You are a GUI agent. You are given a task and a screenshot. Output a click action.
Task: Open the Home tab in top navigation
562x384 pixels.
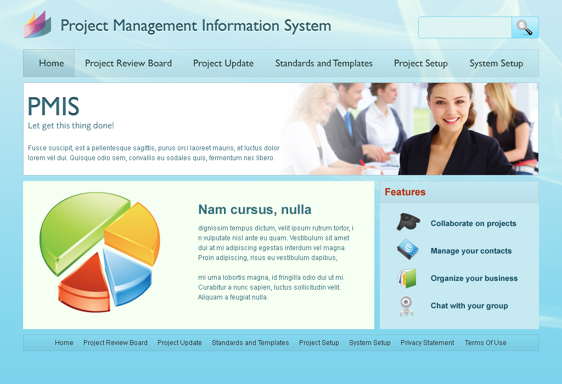pyautogui.click(x=49, y=63)
